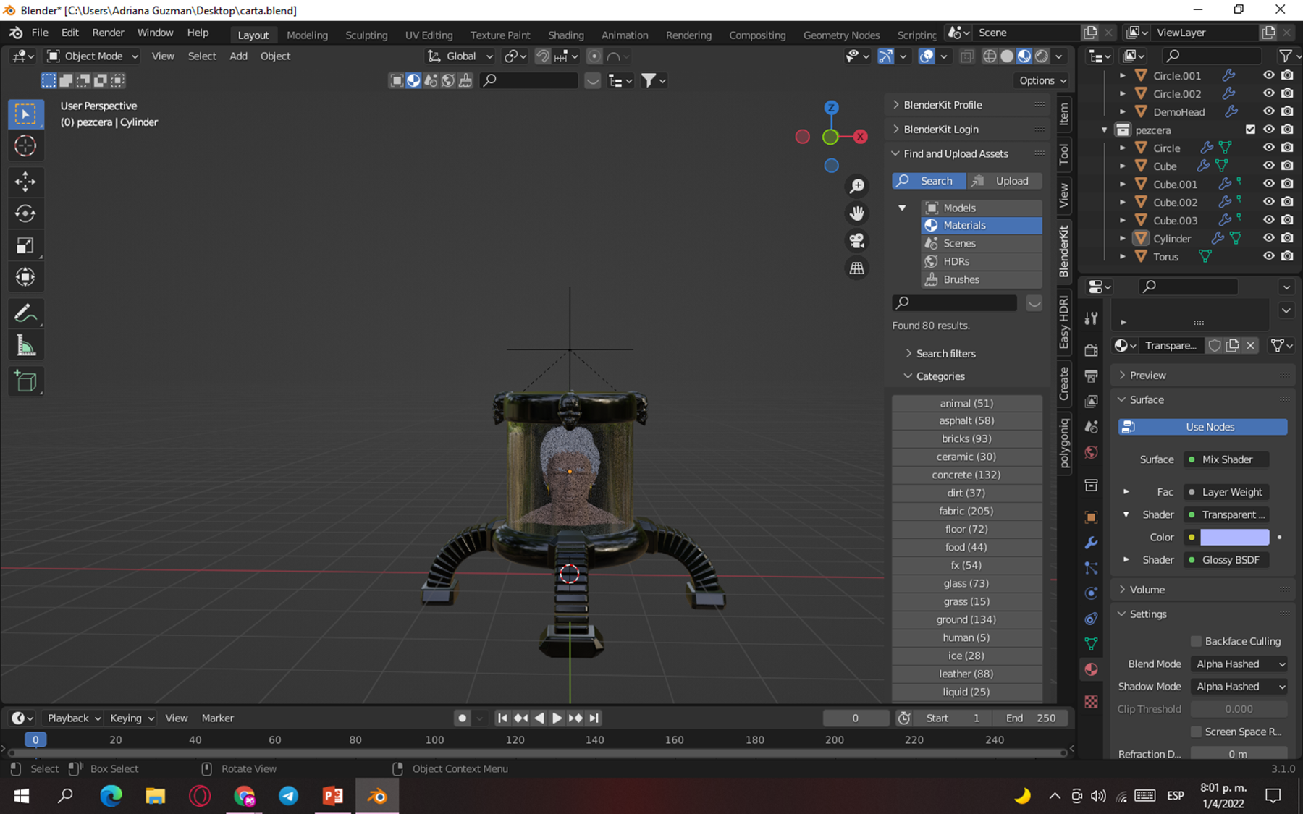Open the Render menu
This screenshot has height=814, width=1303.
108,33
